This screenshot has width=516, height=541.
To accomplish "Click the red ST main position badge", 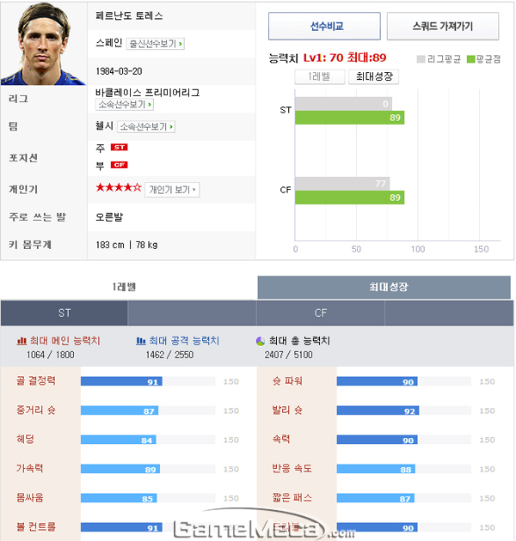I will (x=120, y=148).
